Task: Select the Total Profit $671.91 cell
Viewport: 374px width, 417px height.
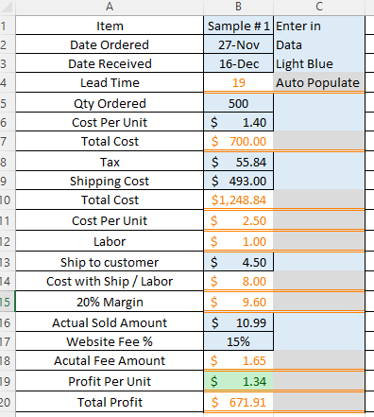Action: click(238, 402)
